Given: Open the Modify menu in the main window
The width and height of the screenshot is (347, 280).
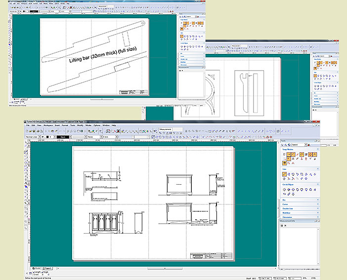Looking at the screenshot, I should (x=79, y=125).
